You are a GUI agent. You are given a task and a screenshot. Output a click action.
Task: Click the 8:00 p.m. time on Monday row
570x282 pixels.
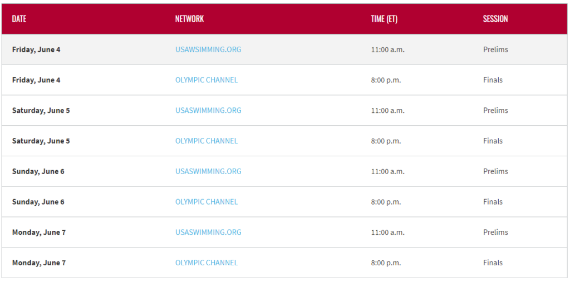[386, 263]
